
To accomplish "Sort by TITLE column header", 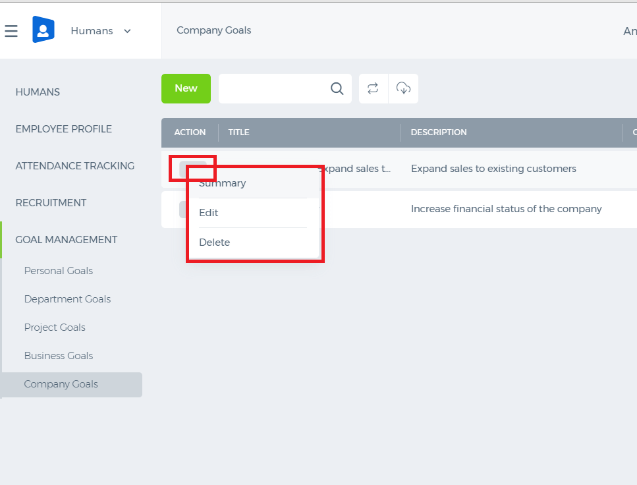I will tap(239, 132).
